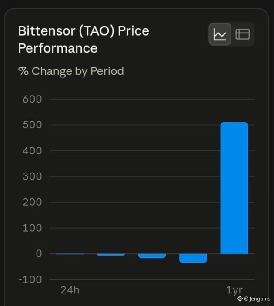Select the third small negative bar
The width and height of the screenshot is (274, 306).
[152, 256]
